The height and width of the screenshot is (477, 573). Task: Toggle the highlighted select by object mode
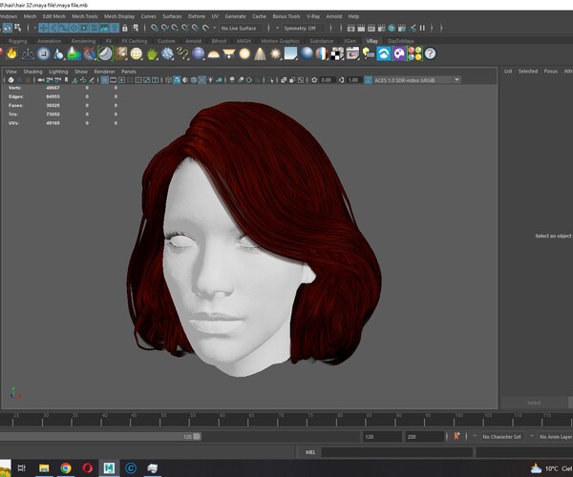8,28
